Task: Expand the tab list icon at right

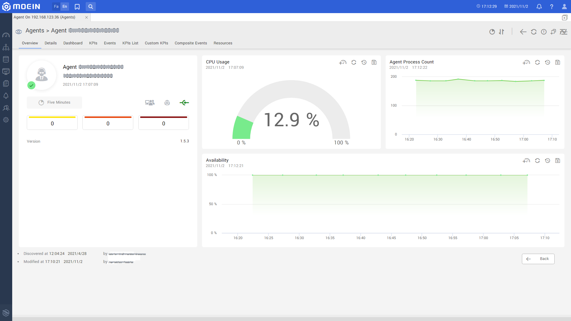Action: point(564,18)
